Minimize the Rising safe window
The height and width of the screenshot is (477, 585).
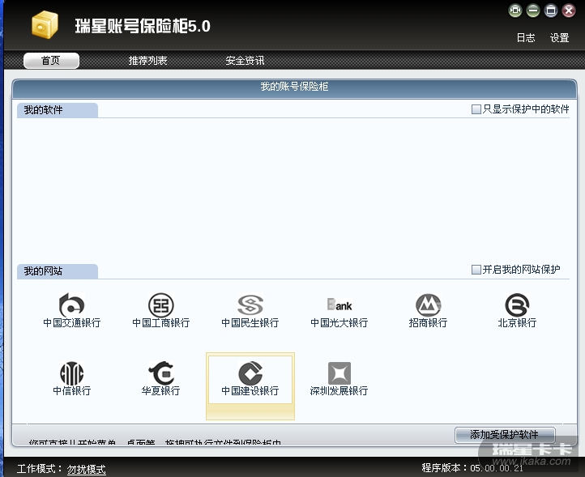(x=533, y=11)
